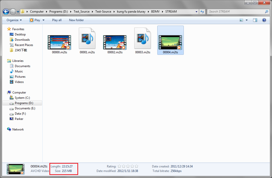The image size is (272, 178).
Task: Open Data (F:) drive
Action: [x=20, y=114]
